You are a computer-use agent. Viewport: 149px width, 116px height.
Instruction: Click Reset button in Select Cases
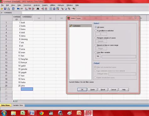click(103, 90)
